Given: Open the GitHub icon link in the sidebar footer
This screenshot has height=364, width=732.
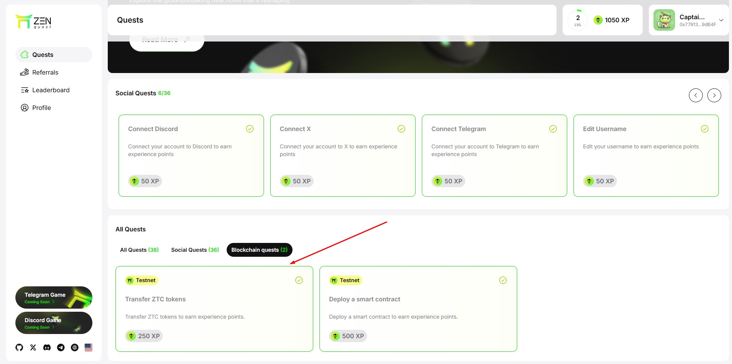Looking at the screenshot, I should point(19,347).
